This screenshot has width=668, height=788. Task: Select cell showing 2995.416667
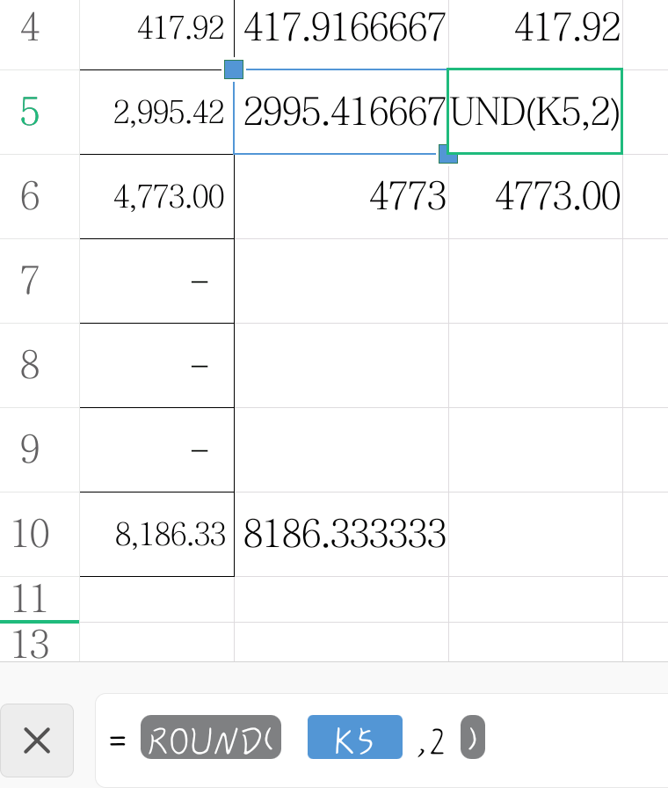[x=341, y=112]
